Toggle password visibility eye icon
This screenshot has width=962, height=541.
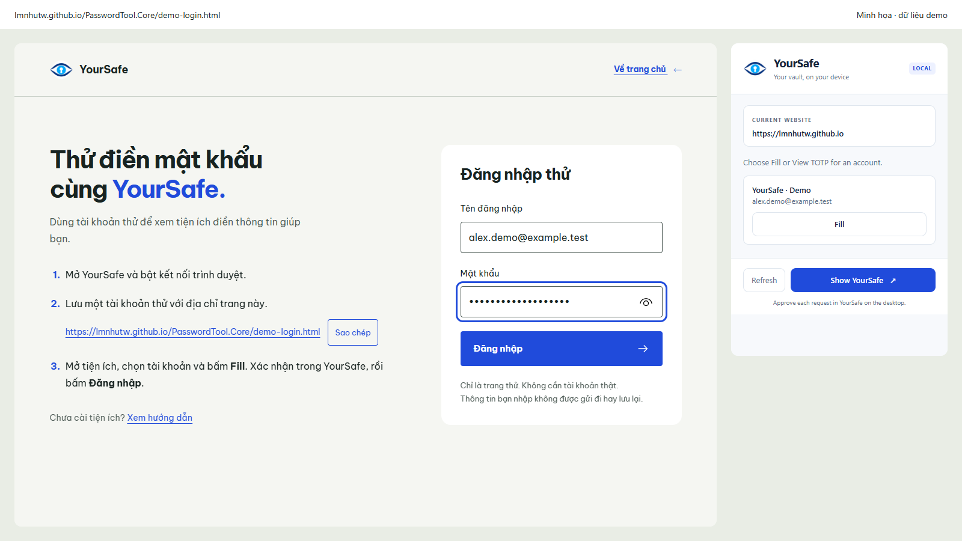click(x=646, y=302)
